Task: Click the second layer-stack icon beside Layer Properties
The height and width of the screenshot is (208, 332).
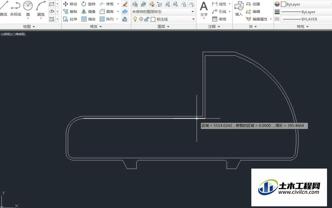Action: [x=143, y=4]
